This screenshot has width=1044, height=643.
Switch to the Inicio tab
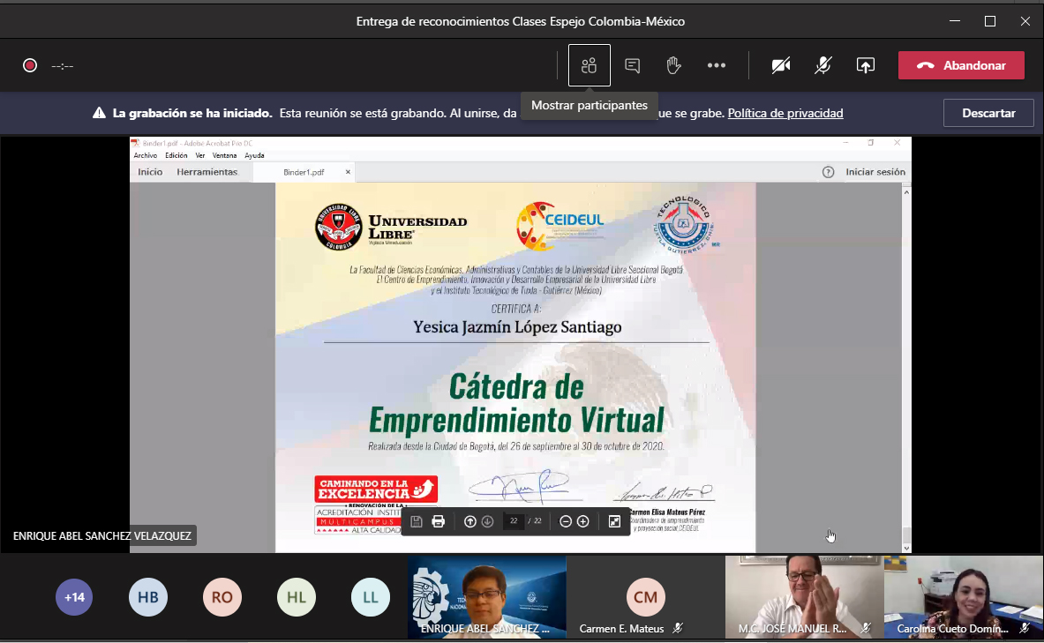point(150,172)
